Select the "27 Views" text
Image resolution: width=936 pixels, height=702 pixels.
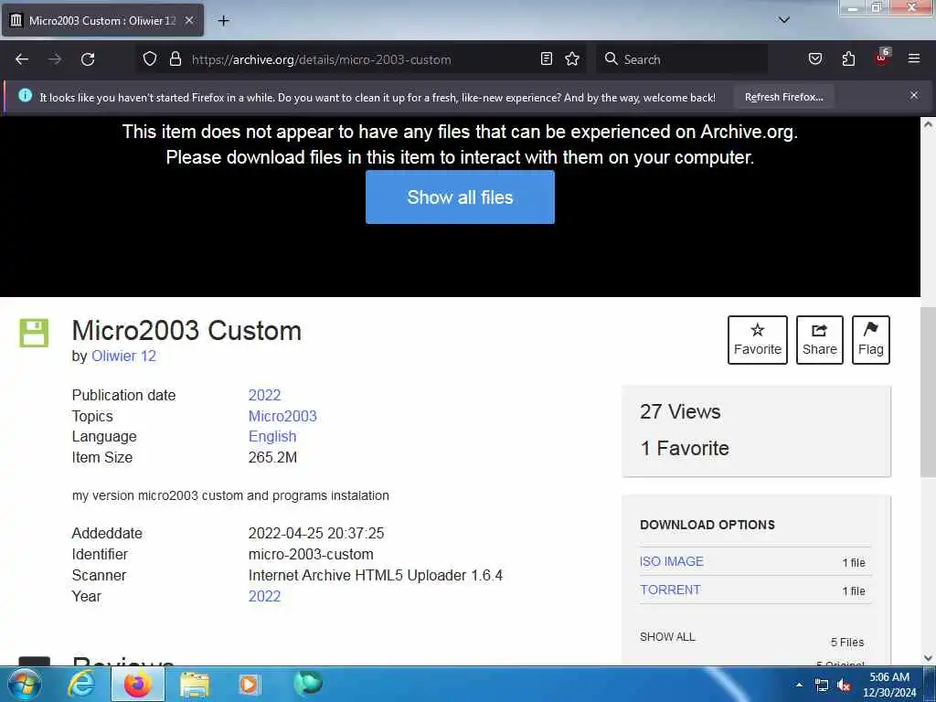tap(680, 412)
